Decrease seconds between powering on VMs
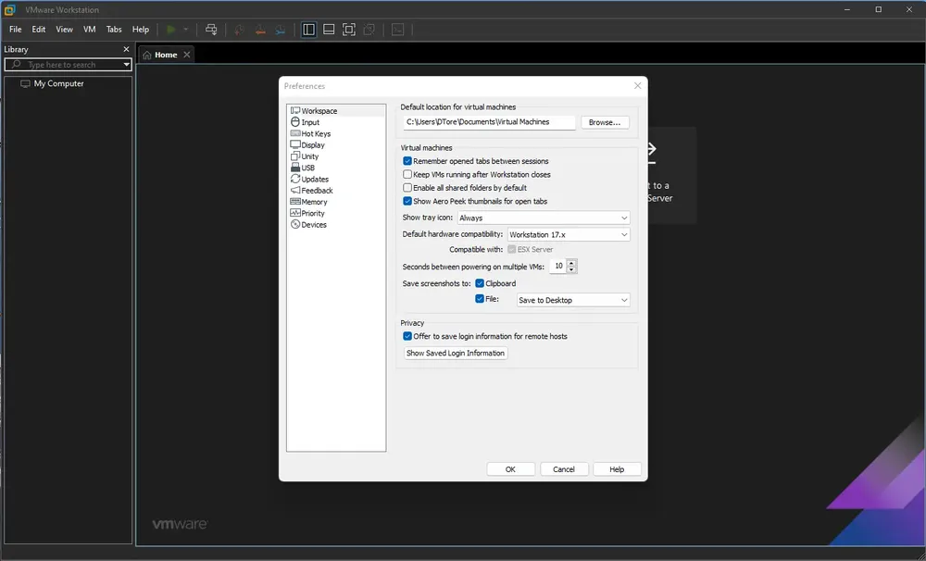The image size is (926, 561). [571, 270]
